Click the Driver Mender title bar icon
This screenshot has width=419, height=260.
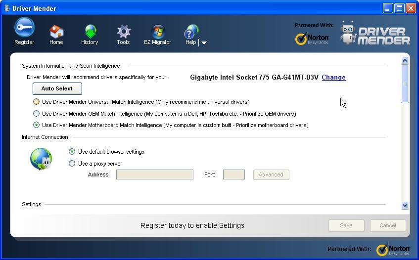click(7, 8)
